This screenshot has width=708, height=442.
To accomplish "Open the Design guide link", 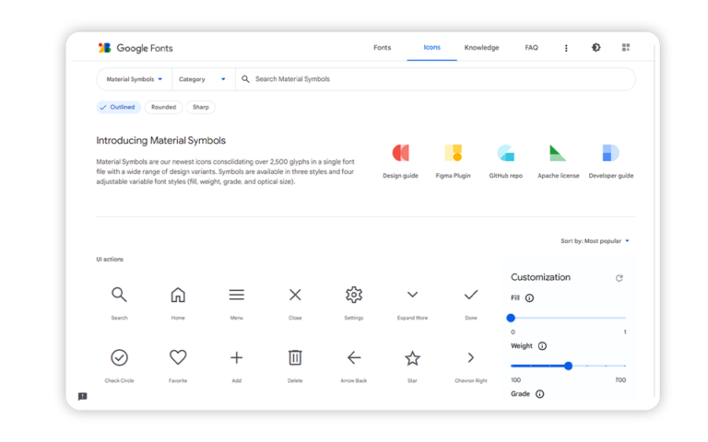I will 400,161.
